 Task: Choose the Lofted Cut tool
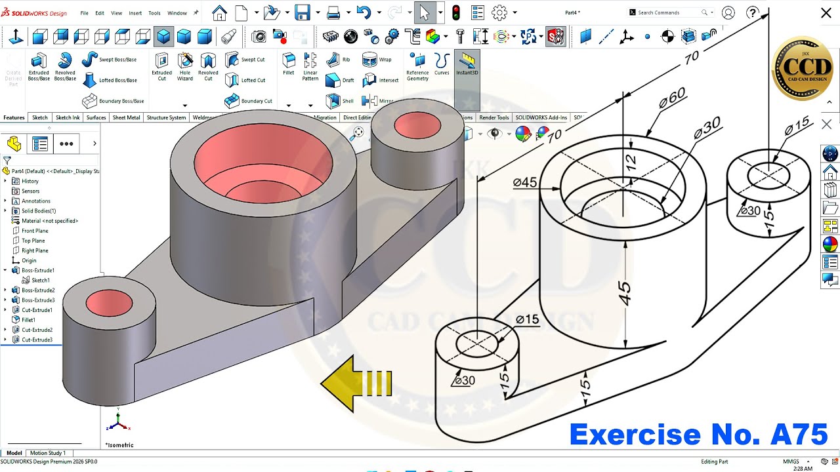[245, 80]
